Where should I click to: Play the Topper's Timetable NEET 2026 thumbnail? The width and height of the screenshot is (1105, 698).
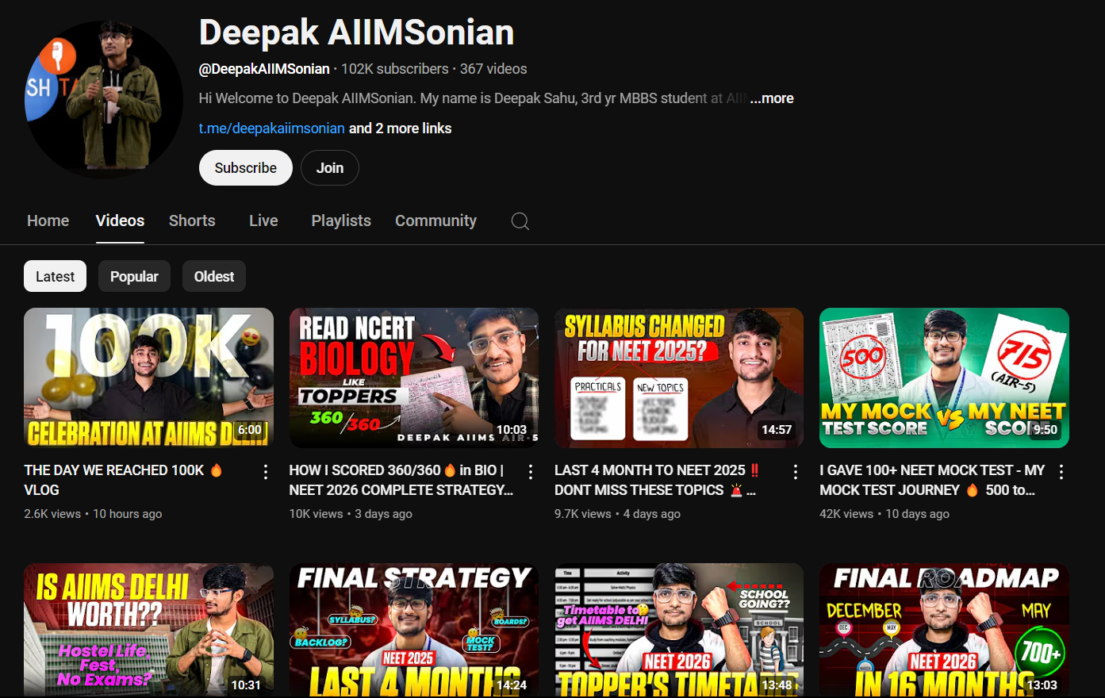pos(679,631)
